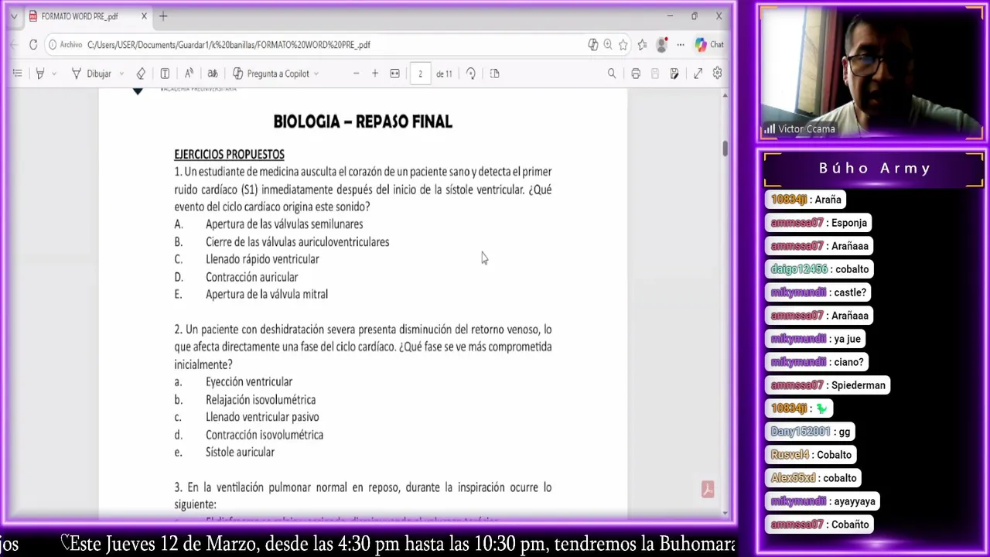Select answer 'Llenado ventricular pasivo'
The image size is (990, 557).
point(262,417)
